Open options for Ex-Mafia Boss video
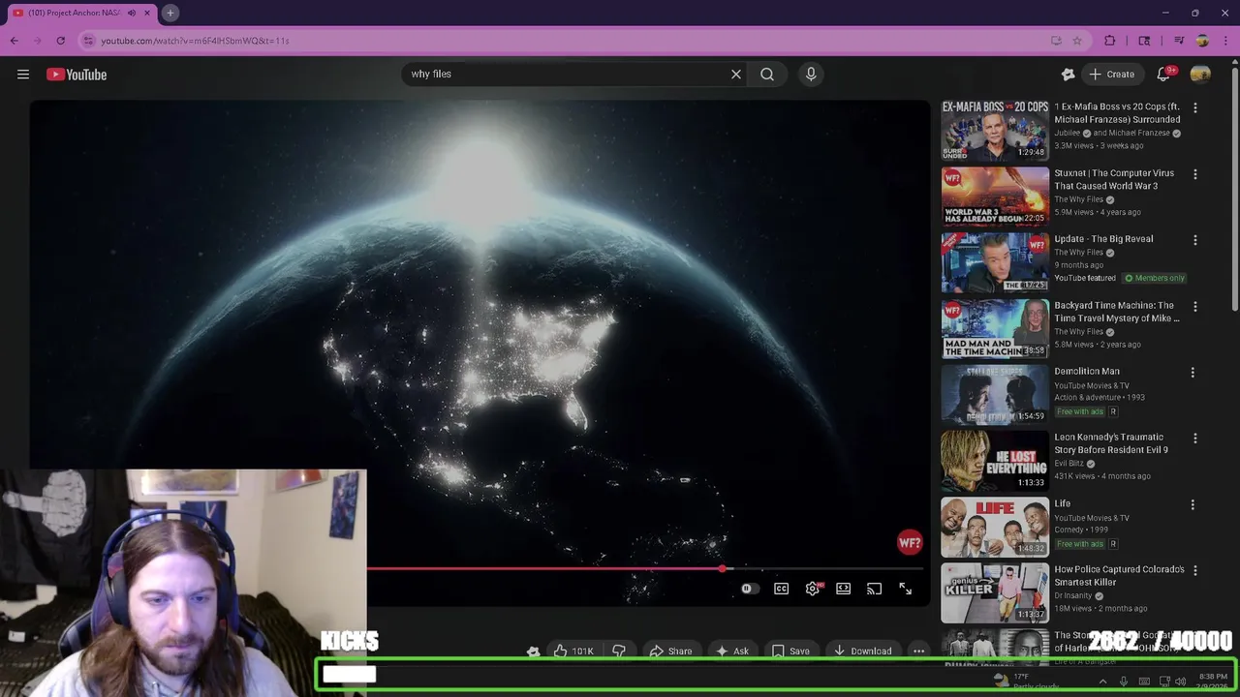This screenshot has width=1240, height=697. click(1194, 108)
